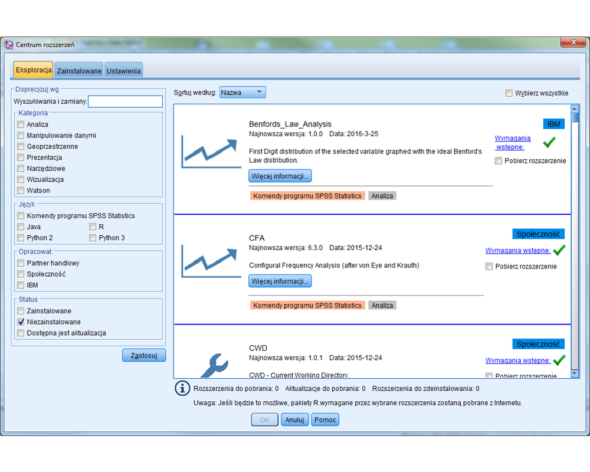Click 'Rozszerzenia do pobrania: 0' status text
This screenshot has height=472, width=590.
236,388
